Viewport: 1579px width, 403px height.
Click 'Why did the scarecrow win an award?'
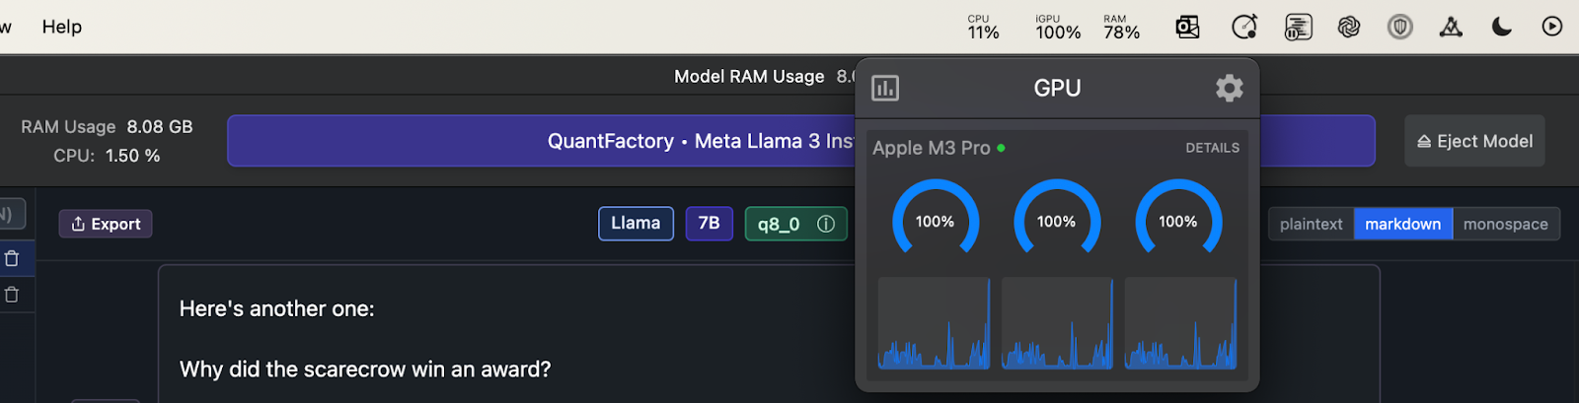365,369
